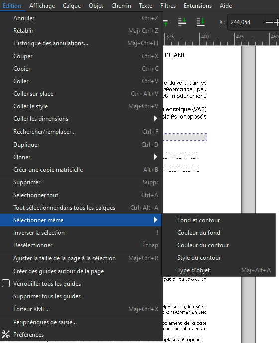Click Annuler in the Édition menu

[x=81, y=18]
